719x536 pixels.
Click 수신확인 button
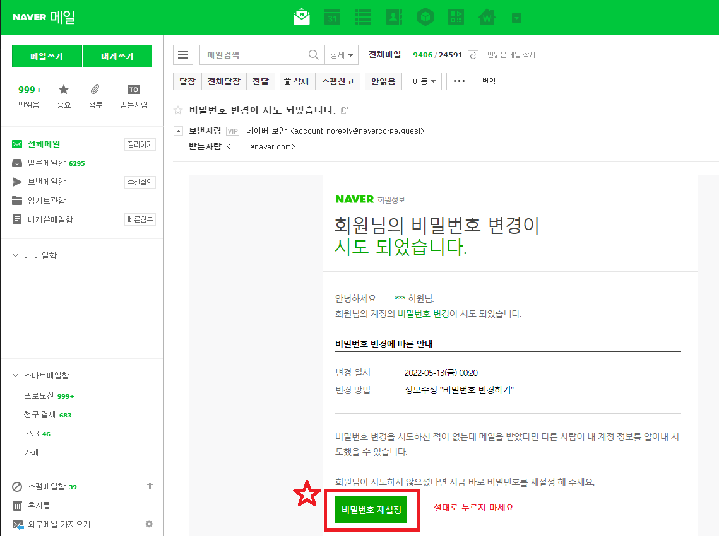pos(140,182)
